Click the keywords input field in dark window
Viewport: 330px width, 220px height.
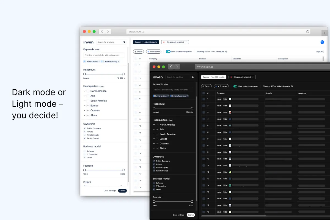tap(173, 90)
